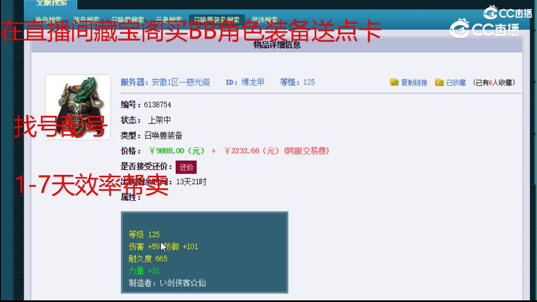
Task: Click the item equipment thumbnail image
Action: (x=78, y=107)
